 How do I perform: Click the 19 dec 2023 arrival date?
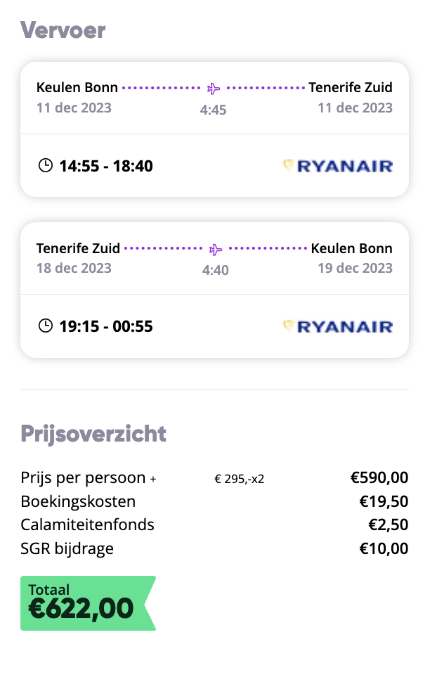tap(356, 268)
